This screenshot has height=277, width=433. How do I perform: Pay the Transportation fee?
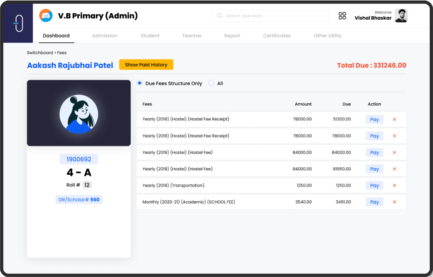point(374,186)
